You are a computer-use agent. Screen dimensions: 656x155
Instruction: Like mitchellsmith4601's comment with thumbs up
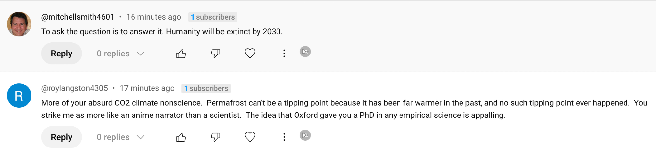point(181,54)
